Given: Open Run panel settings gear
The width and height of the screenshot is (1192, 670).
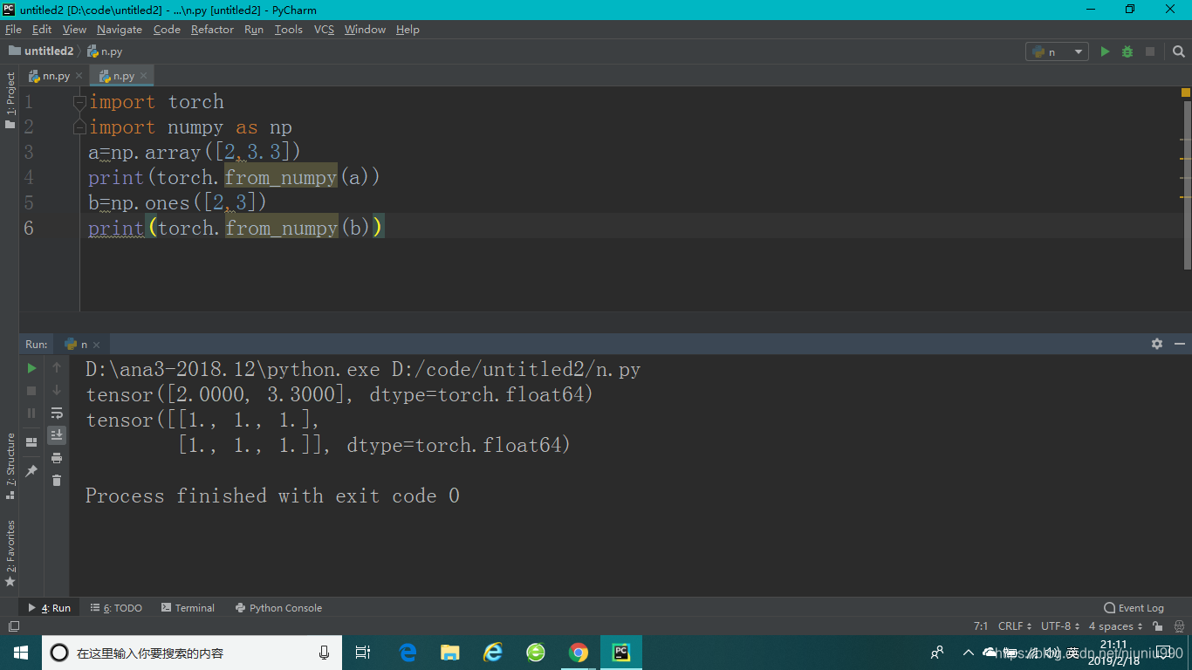Looking at the screenshot, I should pyautogui.click(x=1157, y=344).
